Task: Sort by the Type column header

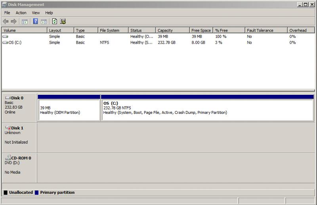Action: 86,31
